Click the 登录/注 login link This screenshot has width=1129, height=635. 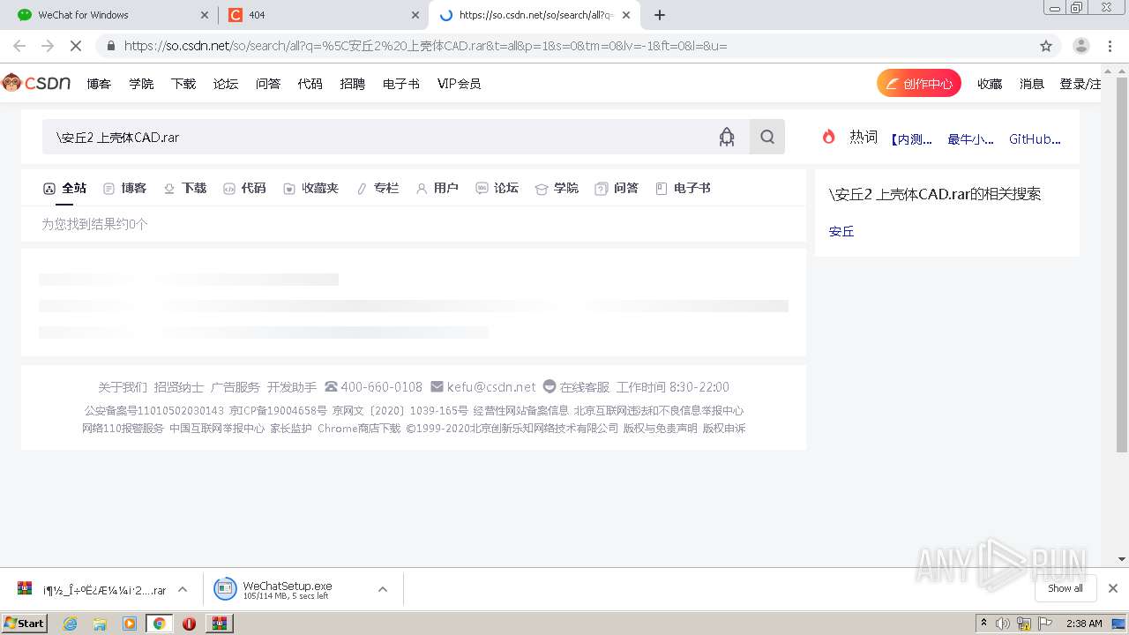(x=1080, y=84)
